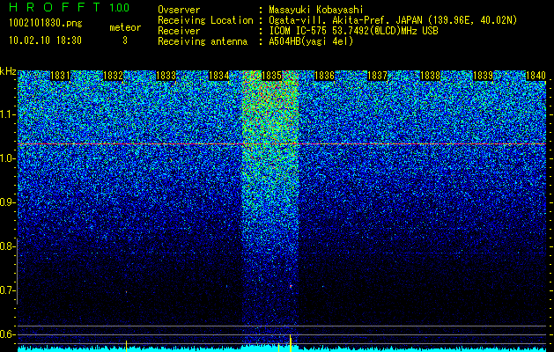Viewport: 554px width, 352px height.
Task: Click the meteor count value 3
Action: (125, 40)
